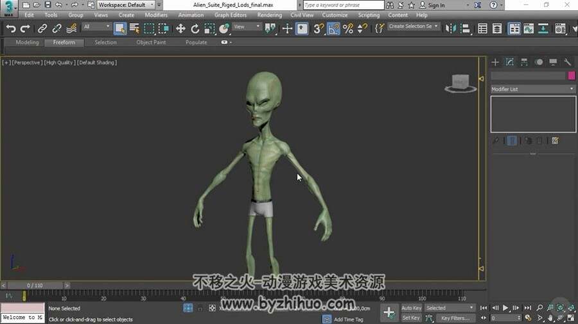This screenshot has height=324, width=578.
Task: Play the animation
Action: (505, 308)
